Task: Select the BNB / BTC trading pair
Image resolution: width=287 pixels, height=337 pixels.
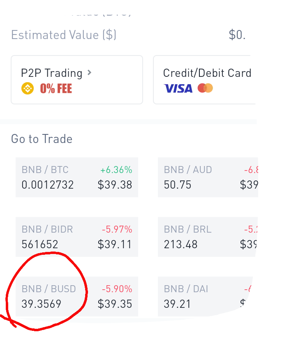Action: 77,177
